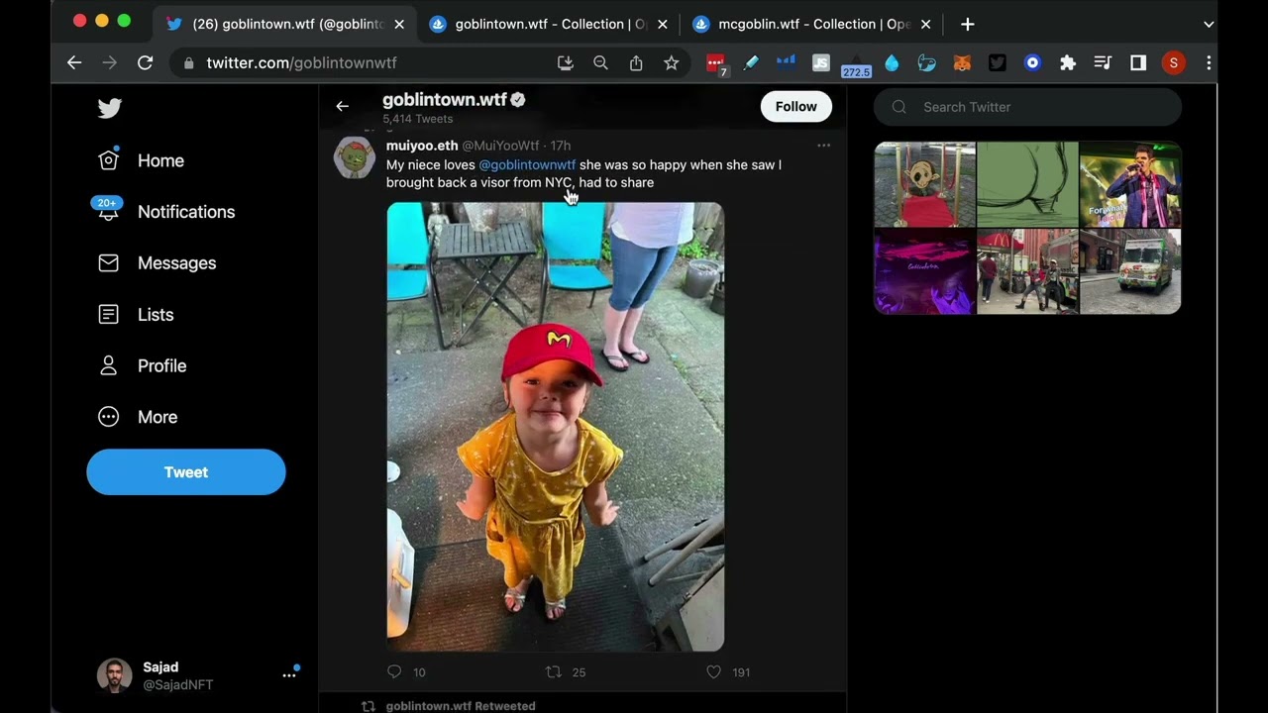The width and height of the screenshot is (1268, 713).
Task: Open Chrome three-dot menu
Action: (1209, 62)
